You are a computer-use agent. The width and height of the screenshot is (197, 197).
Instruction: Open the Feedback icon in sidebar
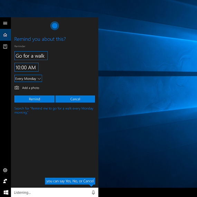[5, 181]
